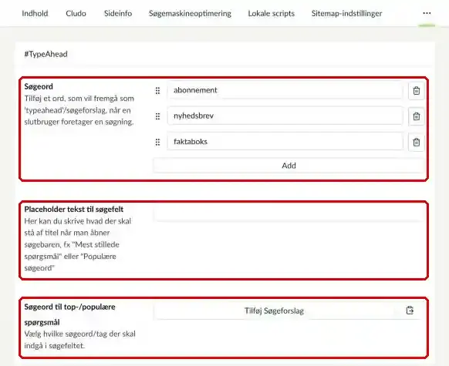Click the Placeholder tekst til søgefelt input
This screenshot has width=449, height=366.
(289, 213)
